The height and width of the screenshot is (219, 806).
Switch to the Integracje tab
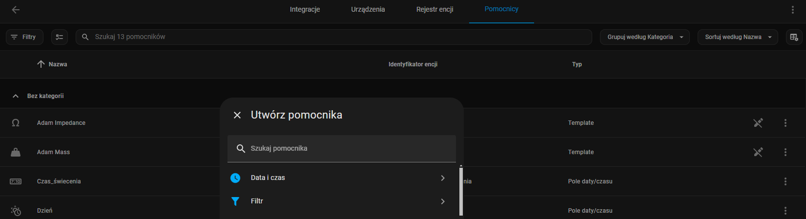click(x=305, y=9)
